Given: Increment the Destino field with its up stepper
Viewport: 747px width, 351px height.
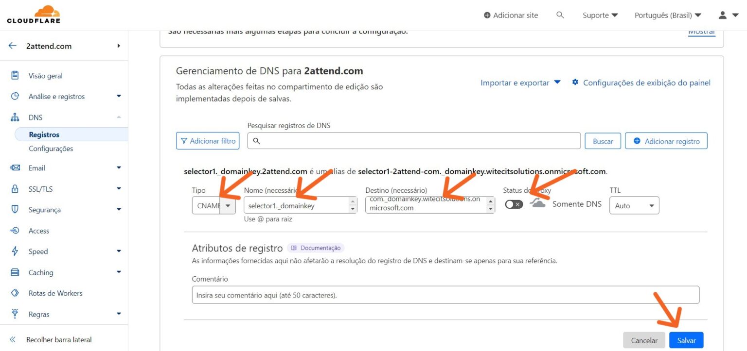Looking at the screenshot, I should click(x=492, y=201).
